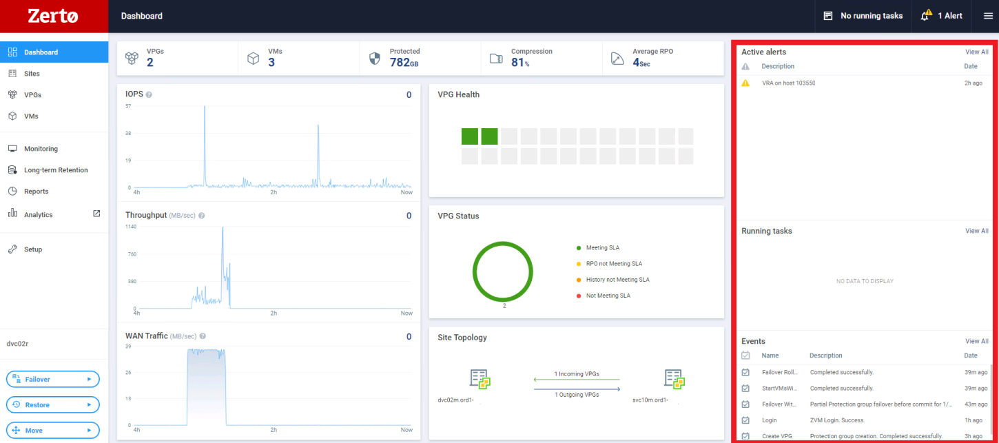999x443 pixels.
Task: Click the 1 Incoming VPGs link
Action: [577, 374]
